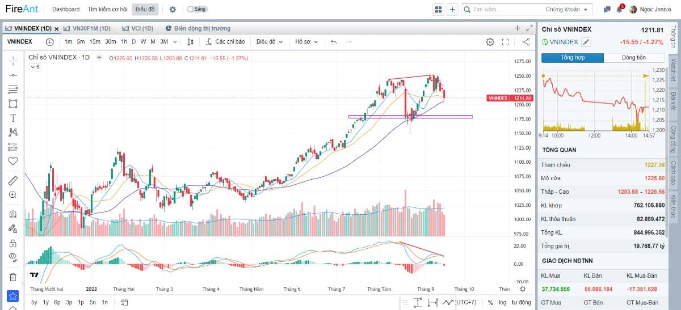Toggle hide all drawings eye icon
Viewport: 681px width, 310px height.
12,257
